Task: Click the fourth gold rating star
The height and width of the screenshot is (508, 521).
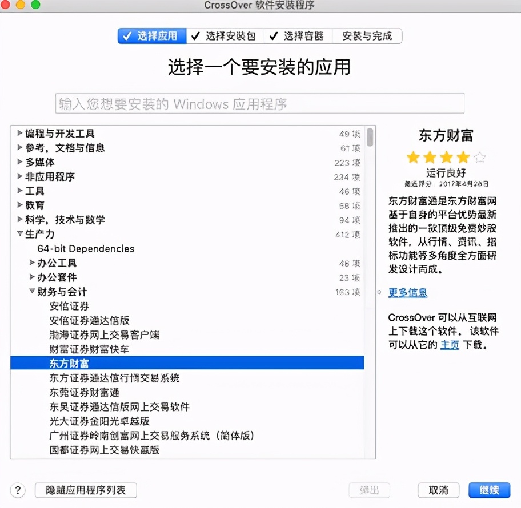Action: click(463, 157)
